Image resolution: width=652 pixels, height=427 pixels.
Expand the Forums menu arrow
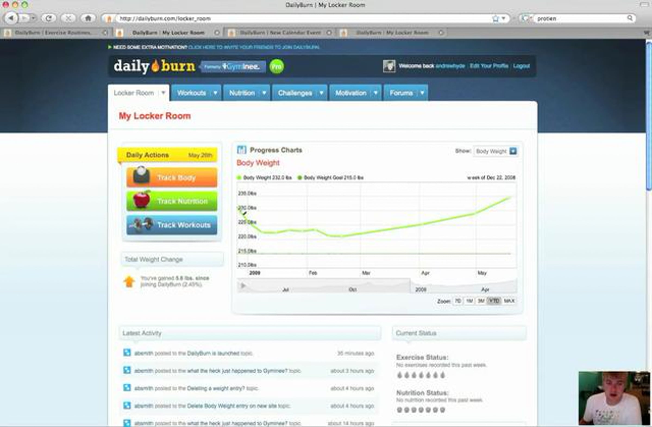[422, 93]
